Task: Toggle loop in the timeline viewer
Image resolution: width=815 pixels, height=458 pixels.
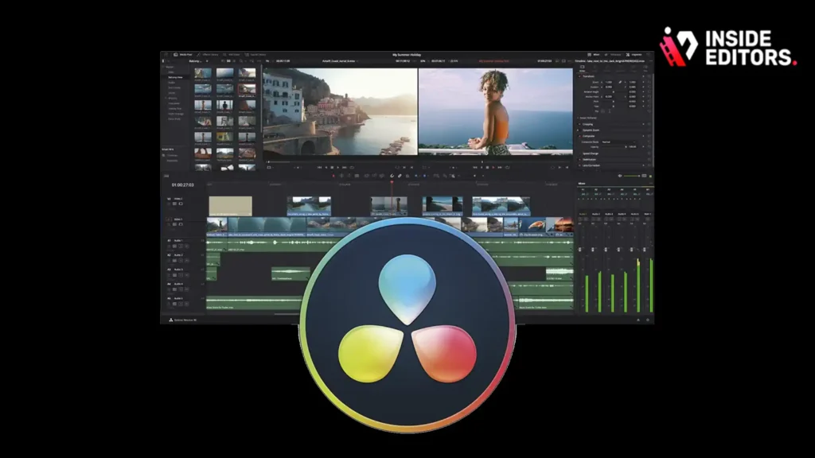Action: click(507, 167)
